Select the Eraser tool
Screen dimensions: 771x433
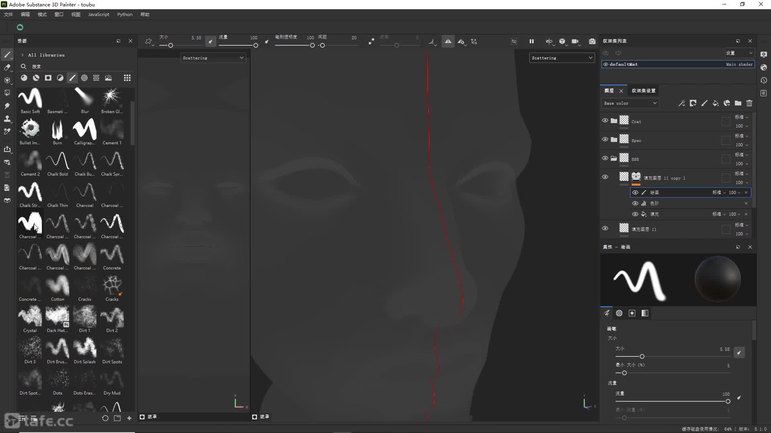7,68
